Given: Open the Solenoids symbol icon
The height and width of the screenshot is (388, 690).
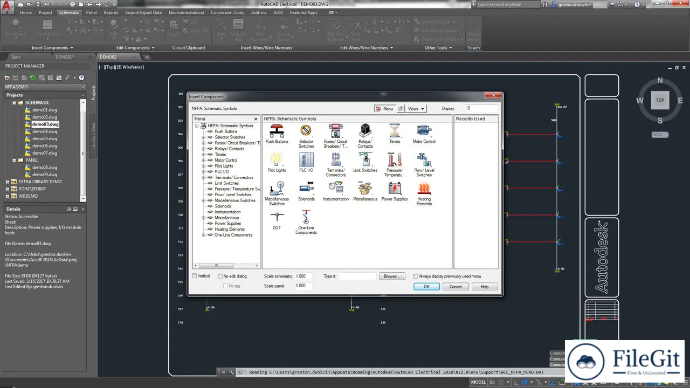Looking at the screenshot, I should [x=306, y=188].
